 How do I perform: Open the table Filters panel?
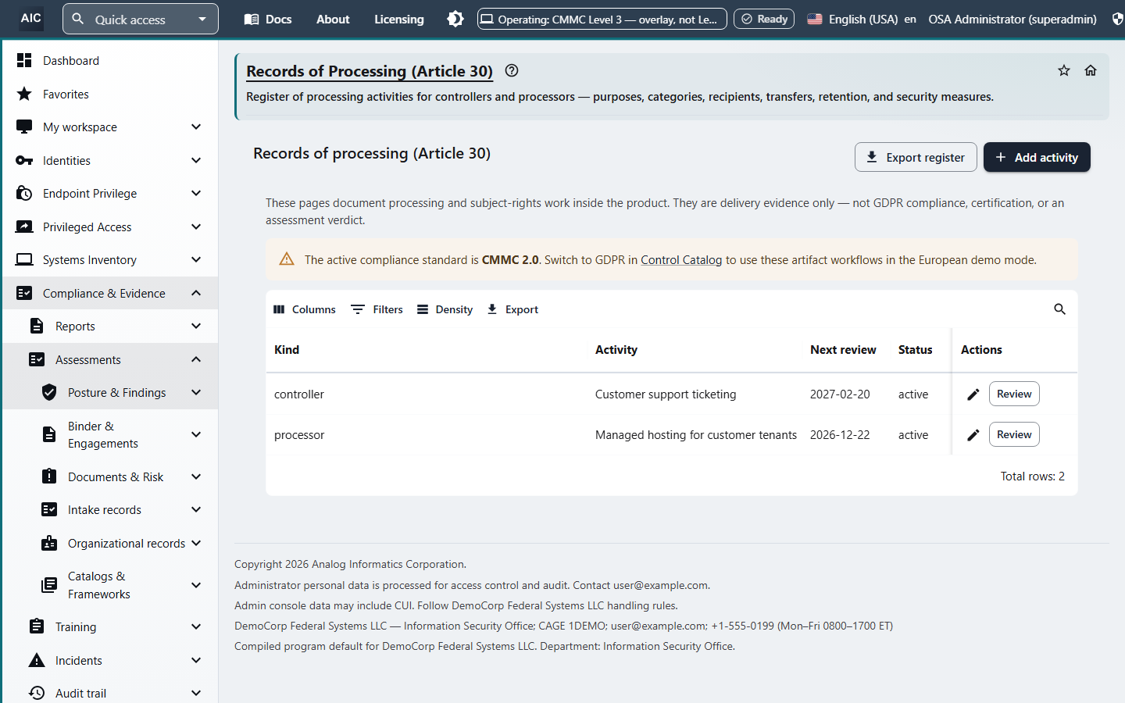[377, 309]
